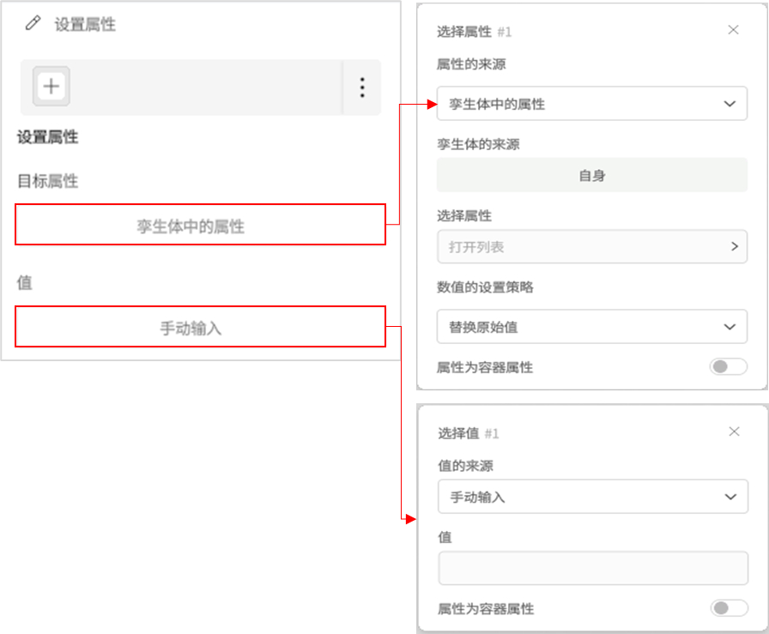
Task: Open the 打开列表 attribute selector
Action: tap(592, 246)
